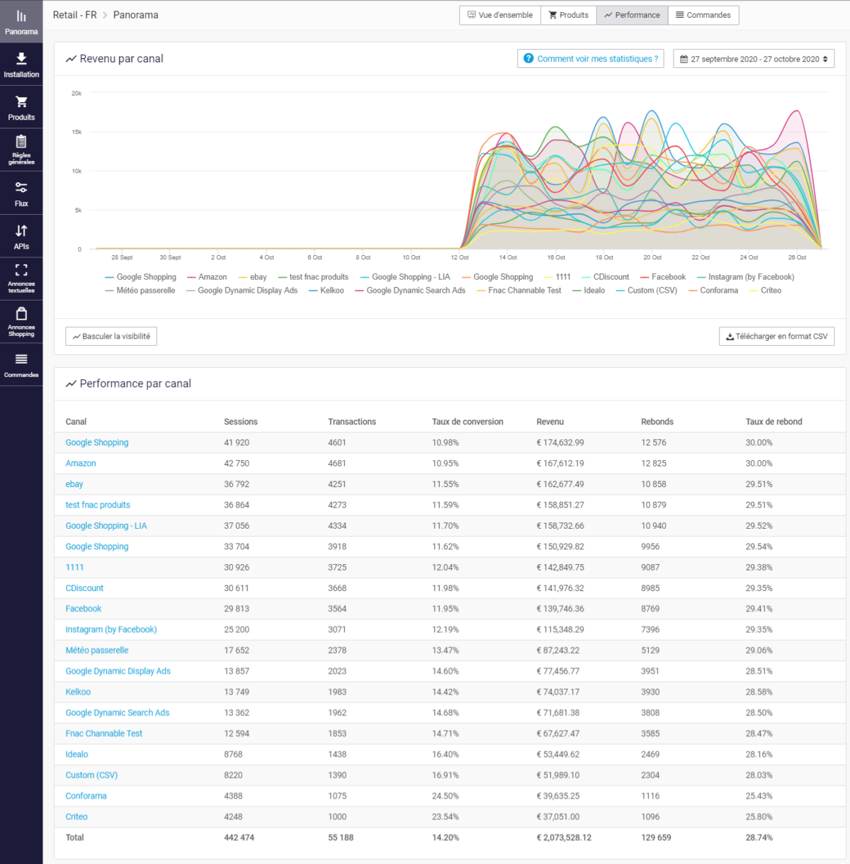This screenshot has height=864, width=850.
Task: Hide the ebay series via legend
Action: tap(258, 277)
